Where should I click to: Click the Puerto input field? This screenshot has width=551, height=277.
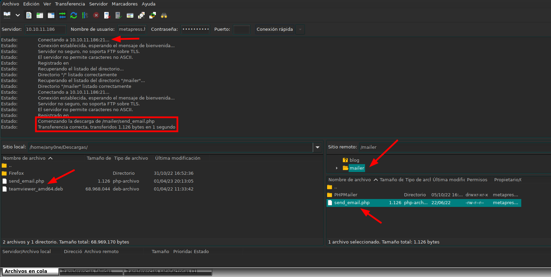pos(241,29)
